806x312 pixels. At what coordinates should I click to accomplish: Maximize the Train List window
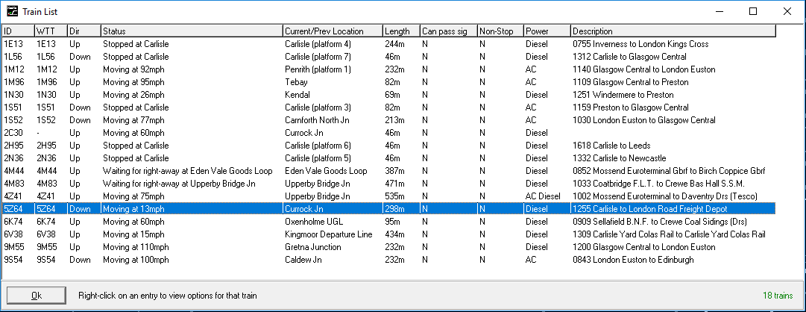click(753, 11)
